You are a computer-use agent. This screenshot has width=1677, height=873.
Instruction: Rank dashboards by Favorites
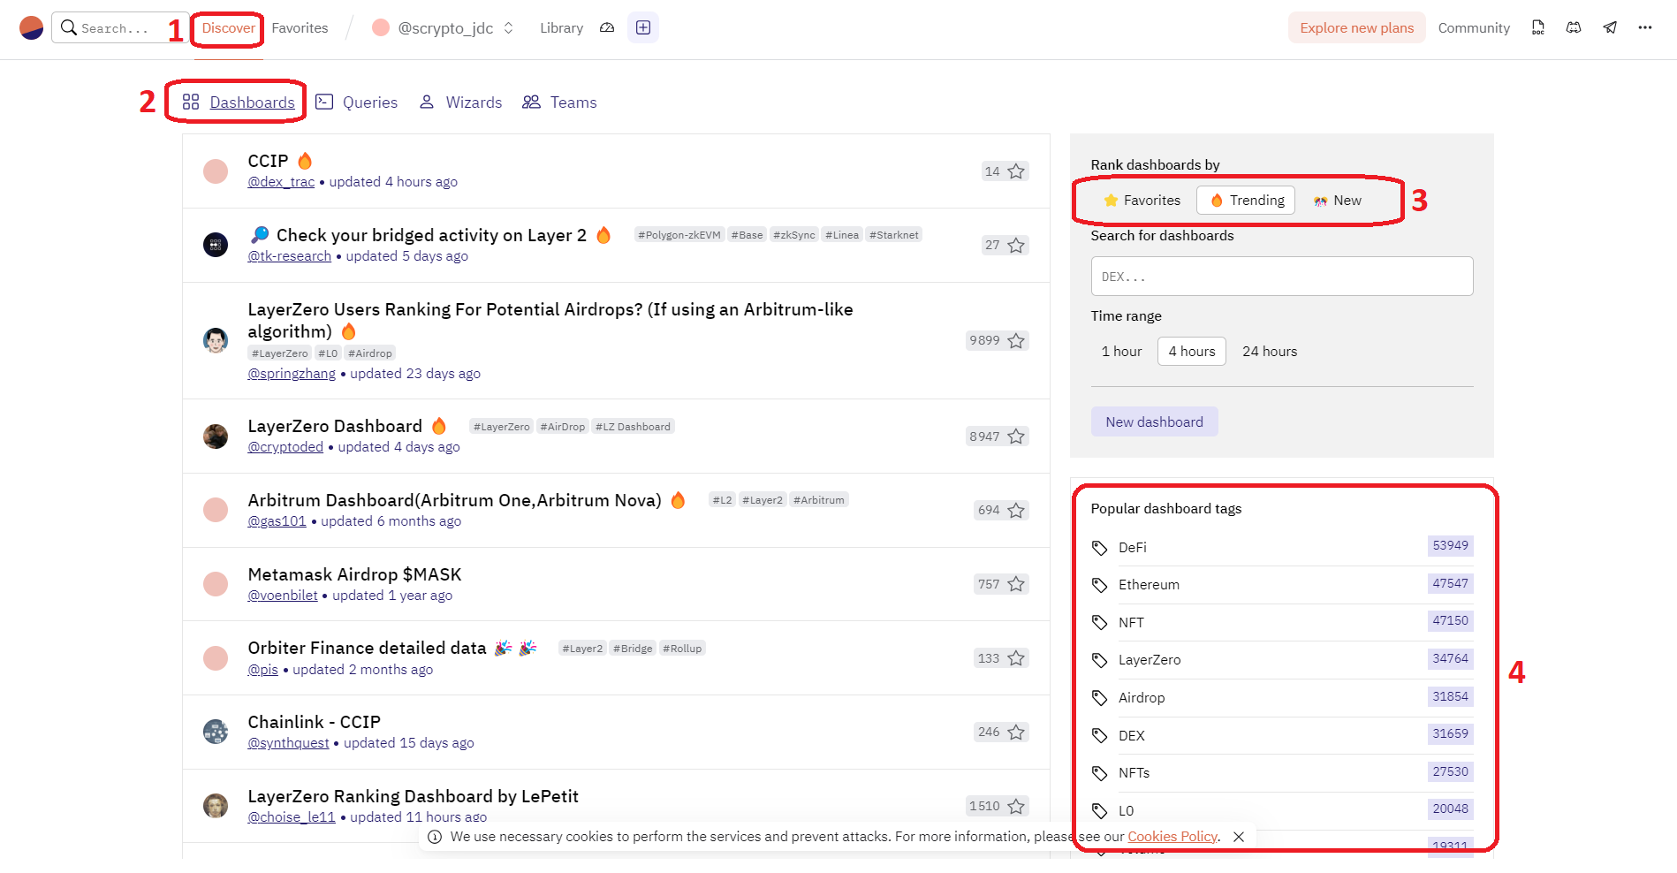click(x=1142, y=201)
